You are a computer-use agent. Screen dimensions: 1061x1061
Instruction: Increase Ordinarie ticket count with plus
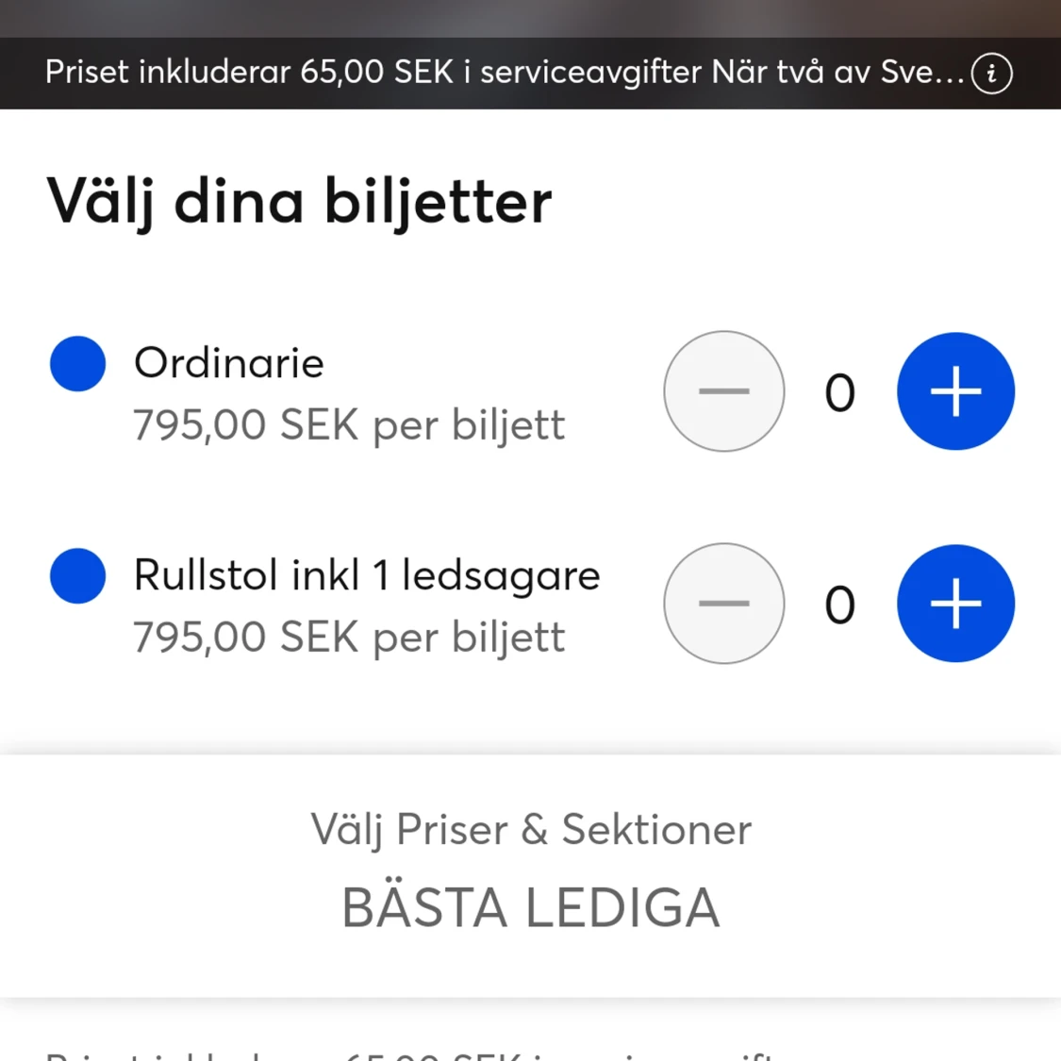click(x=955, y=391)
